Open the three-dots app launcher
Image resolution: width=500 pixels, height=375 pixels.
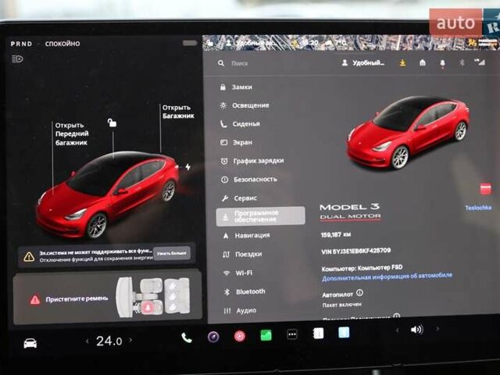[292, 334]
